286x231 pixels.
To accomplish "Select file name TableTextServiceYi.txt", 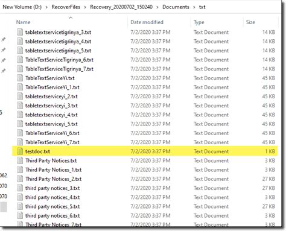I will (x=50, y=78).
